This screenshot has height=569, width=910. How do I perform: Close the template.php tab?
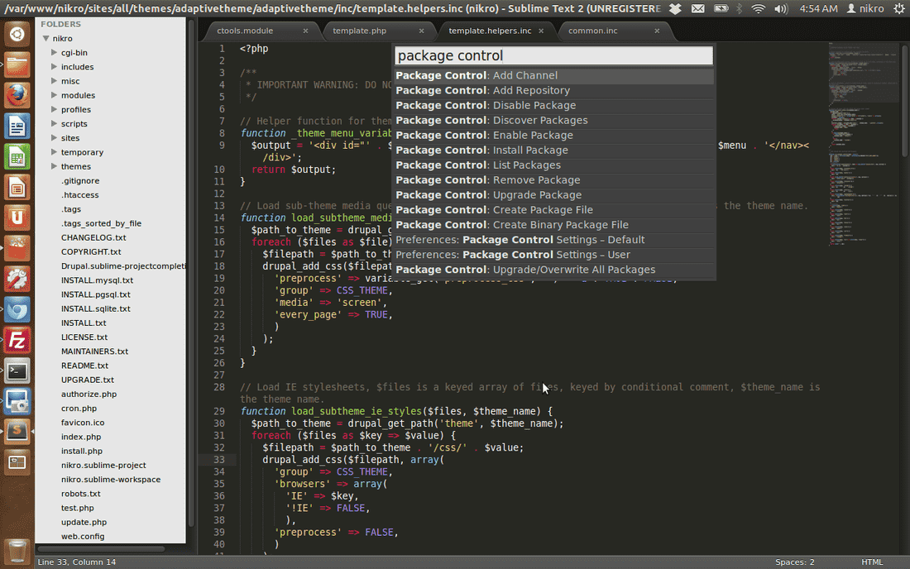421,31
